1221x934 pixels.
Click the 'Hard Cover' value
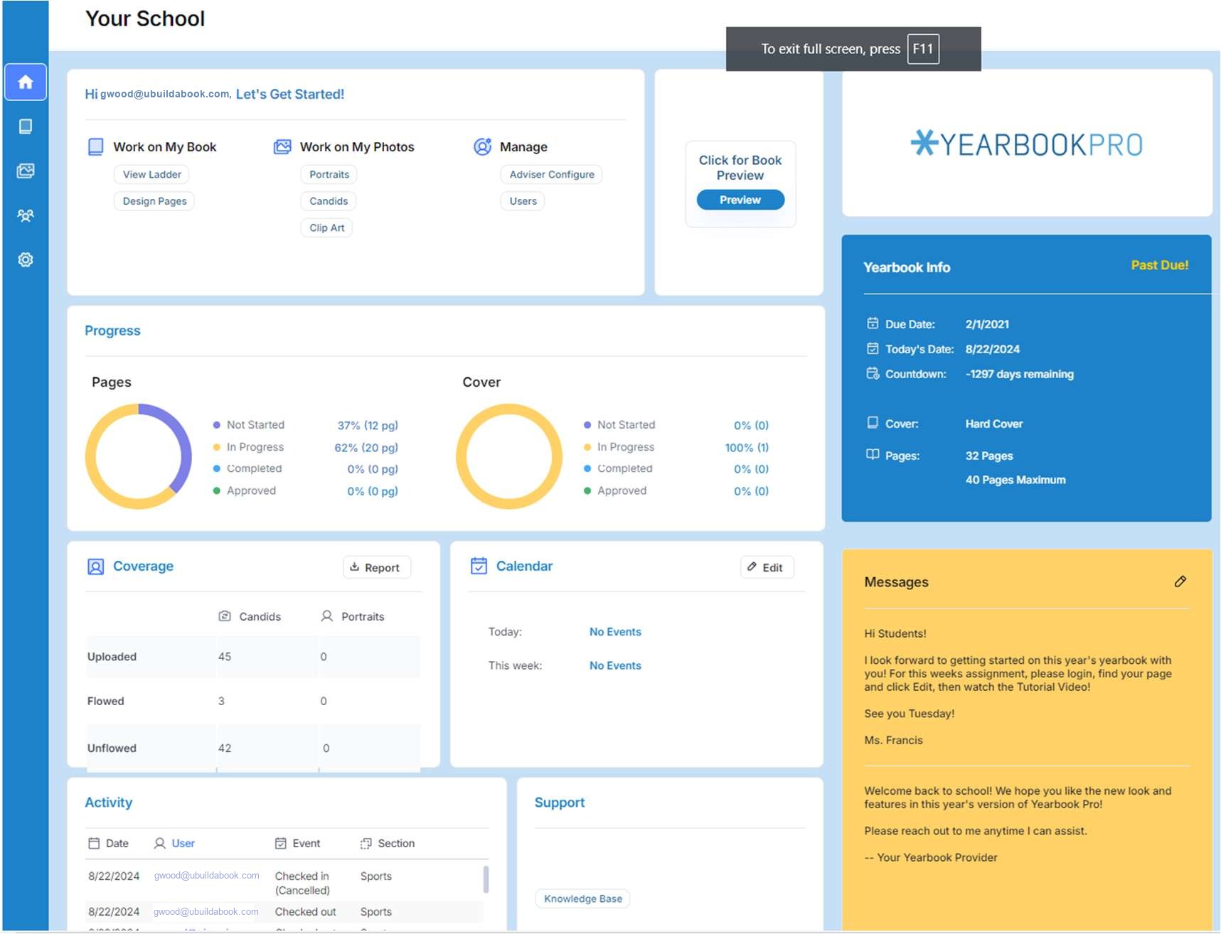click(993, 424)
